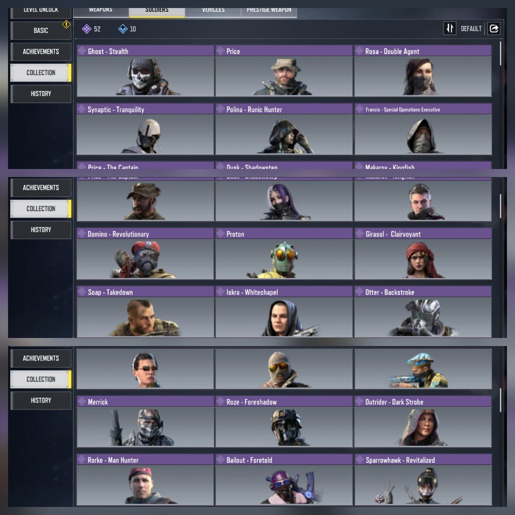515x515 pixels.
Task: Select Soap - Takedown portrait
Action: point(145,317)
